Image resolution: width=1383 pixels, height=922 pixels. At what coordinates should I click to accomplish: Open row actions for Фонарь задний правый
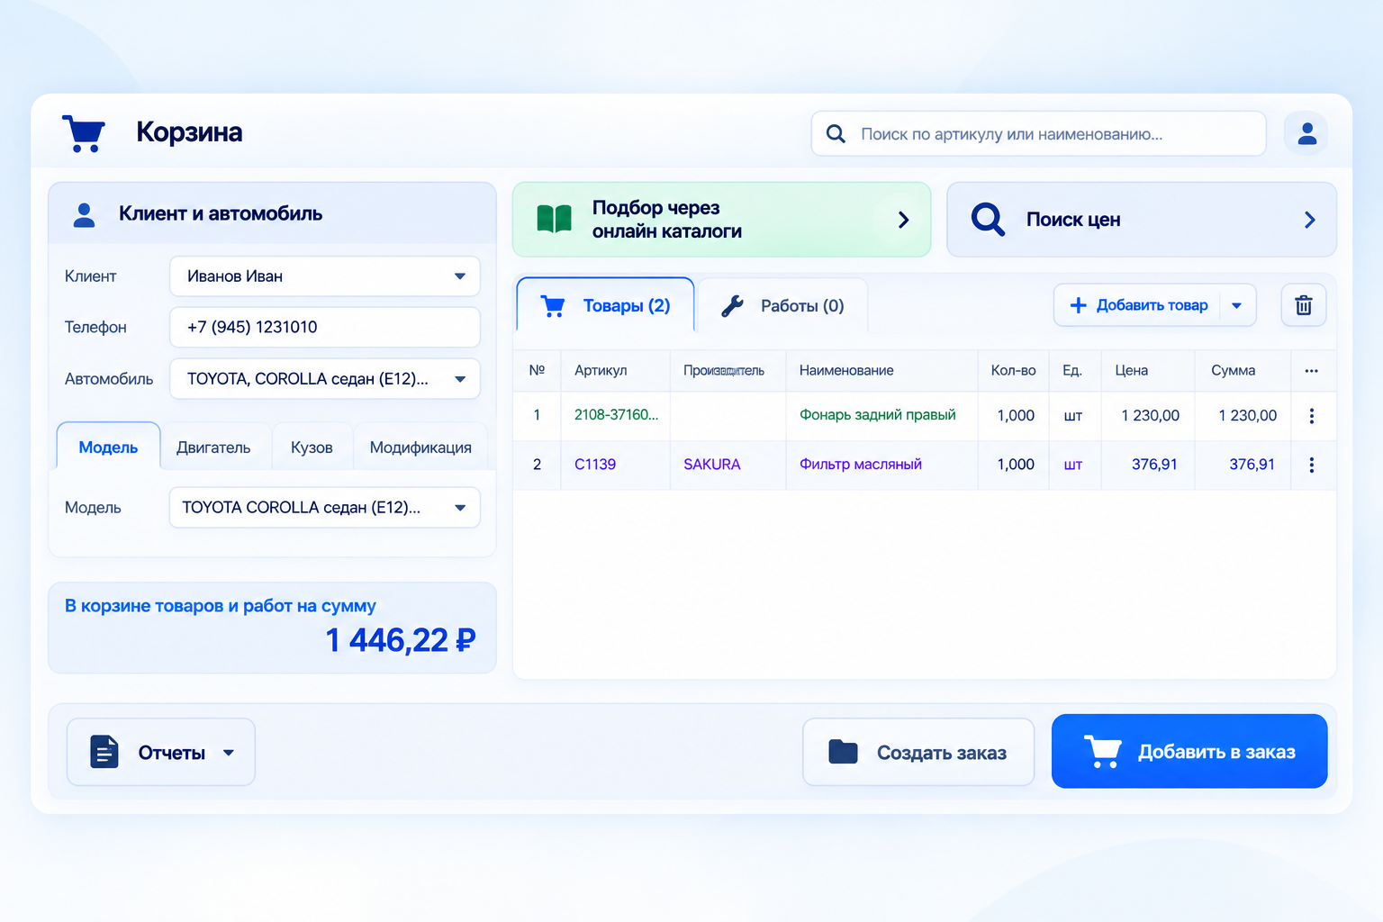coord(1311,416)
